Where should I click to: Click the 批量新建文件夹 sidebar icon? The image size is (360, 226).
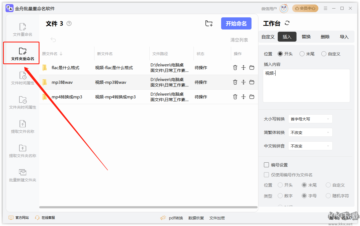click(x=23, y=175)
